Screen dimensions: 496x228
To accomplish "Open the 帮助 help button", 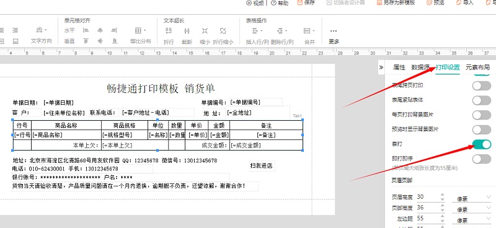I will [280, 3].
